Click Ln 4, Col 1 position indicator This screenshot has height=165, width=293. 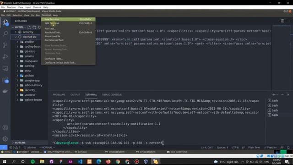pos(207,148)
